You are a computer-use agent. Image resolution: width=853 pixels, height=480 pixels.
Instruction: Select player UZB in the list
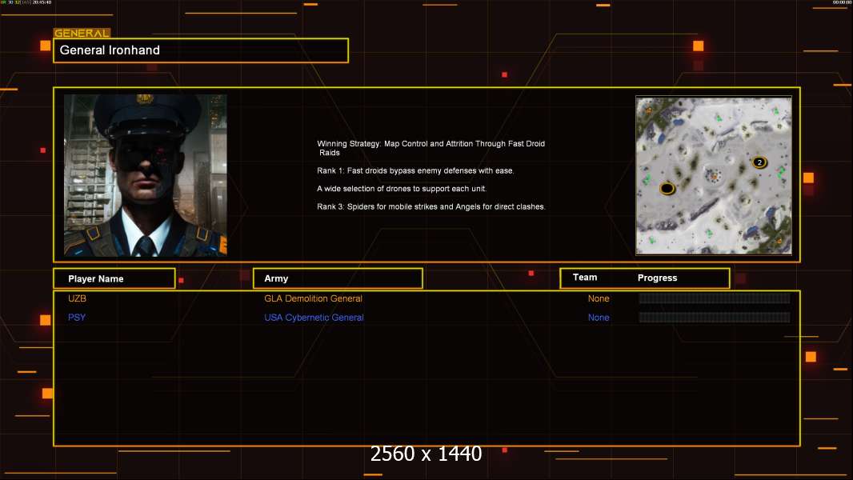[x=77, y=298]
